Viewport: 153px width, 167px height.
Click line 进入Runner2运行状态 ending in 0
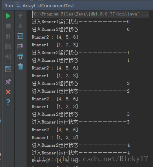(80, 29)
